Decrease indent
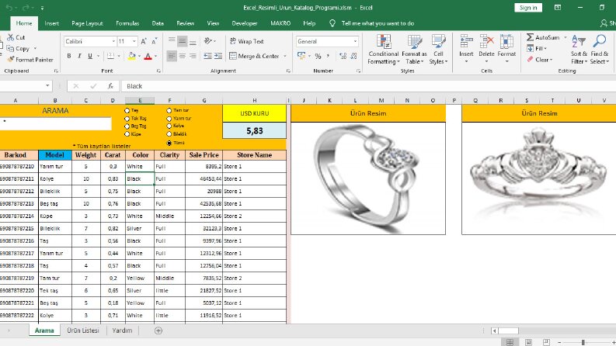616x346 pixels. pos(207,56)
